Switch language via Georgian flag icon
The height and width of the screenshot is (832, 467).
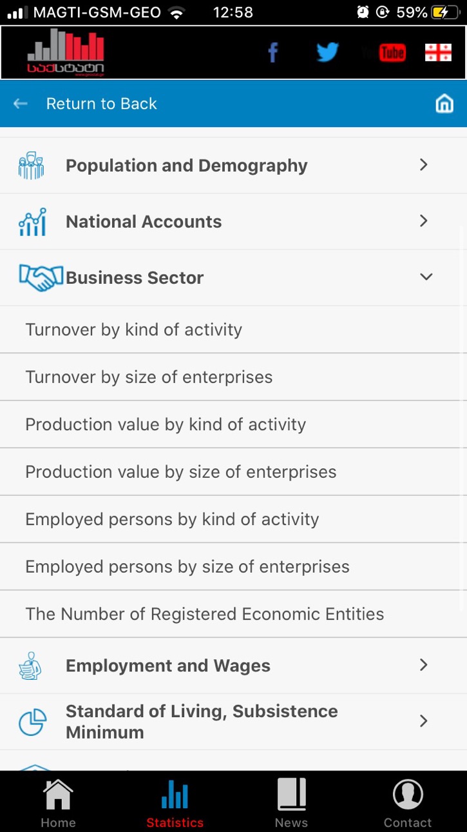click(438, 53)
